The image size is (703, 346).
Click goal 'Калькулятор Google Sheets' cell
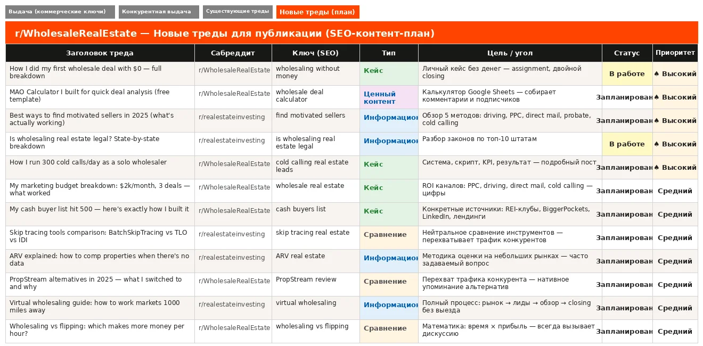tap(510, 97)
